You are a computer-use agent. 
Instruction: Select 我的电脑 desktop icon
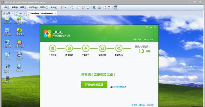pyautogui.click(x=7, y=32)
